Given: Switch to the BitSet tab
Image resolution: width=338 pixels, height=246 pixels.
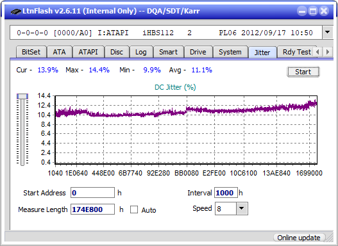Looking at the screenshot, I should pyautogui.click(x=31, y=52).
